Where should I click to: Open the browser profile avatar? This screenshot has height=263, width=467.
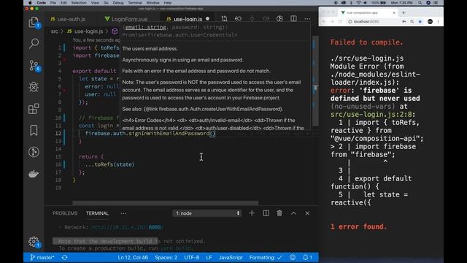(430, 21)
